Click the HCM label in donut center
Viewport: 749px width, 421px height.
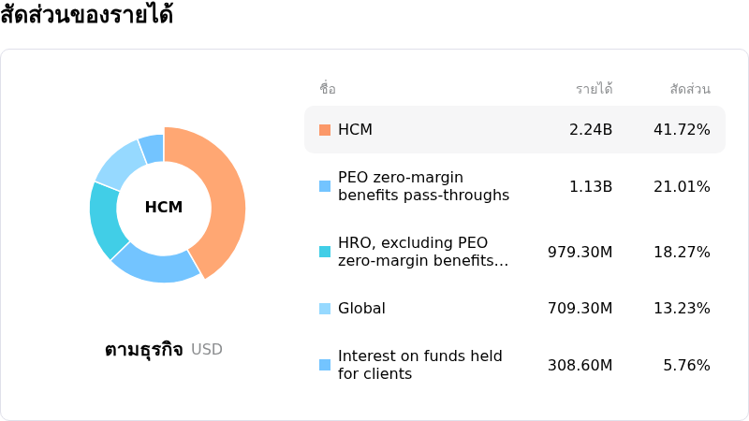click(164, 207)
